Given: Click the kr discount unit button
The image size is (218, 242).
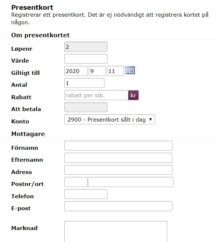Looking at the screenshot, I should (133, 95).
